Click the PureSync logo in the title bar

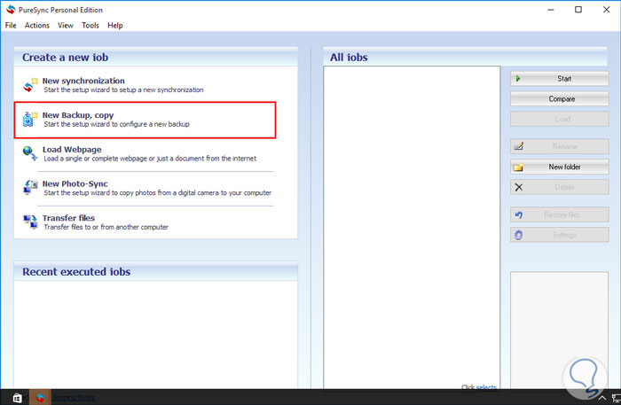click(x=11, y=10)
